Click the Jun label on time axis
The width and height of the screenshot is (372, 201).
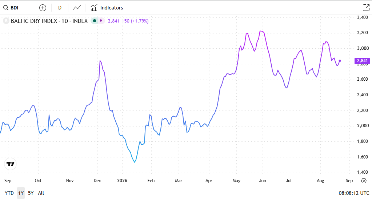pos(263,181)
